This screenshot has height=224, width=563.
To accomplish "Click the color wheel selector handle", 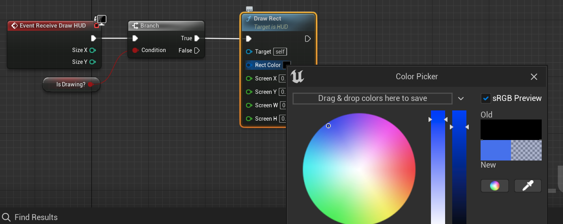I will (x=328, y=126).
